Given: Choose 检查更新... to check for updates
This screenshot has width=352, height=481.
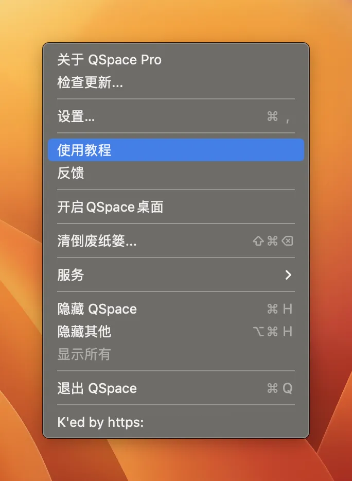Looking at the screenshot, I should point(176,82).
